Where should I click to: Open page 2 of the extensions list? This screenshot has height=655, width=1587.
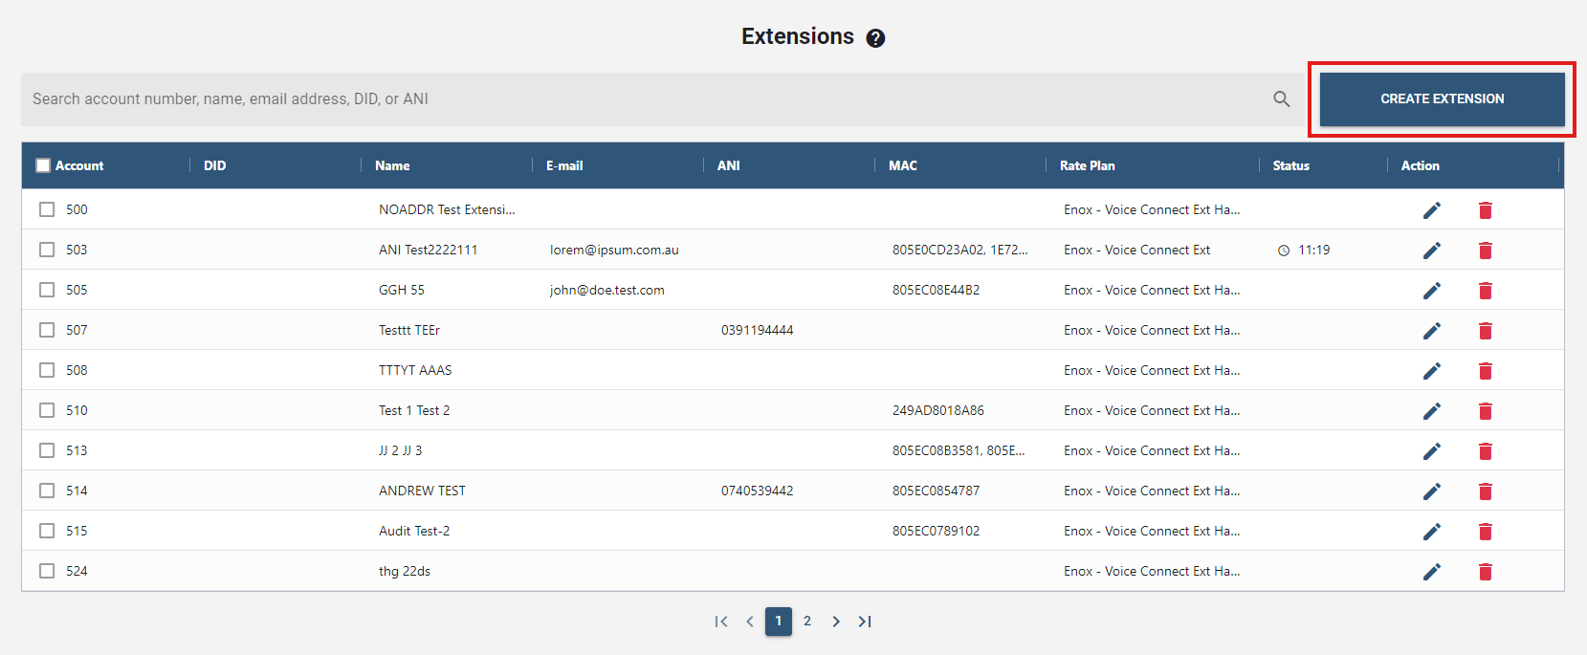[x=807, y=622]
